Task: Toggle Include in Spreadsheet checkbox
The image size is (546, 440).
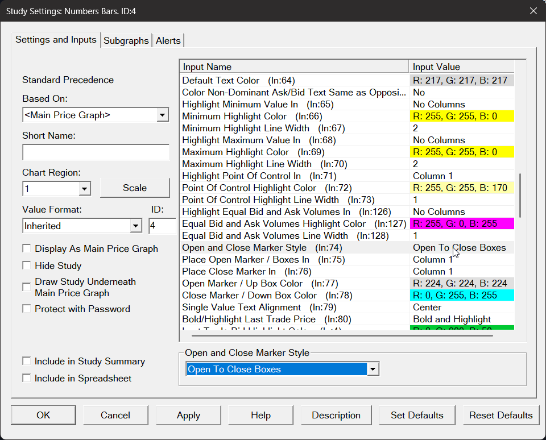Action: click(x=27, y=378)
